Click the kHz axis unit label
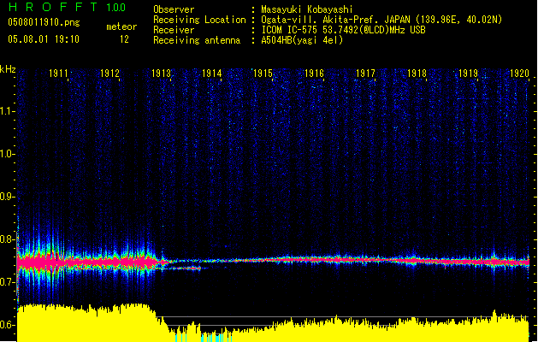 coord(8,69)
